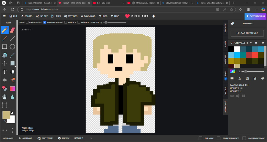Select the Move tool
Image resolution: width=267 pixels, height=142 pixels.
pos(4,63)
